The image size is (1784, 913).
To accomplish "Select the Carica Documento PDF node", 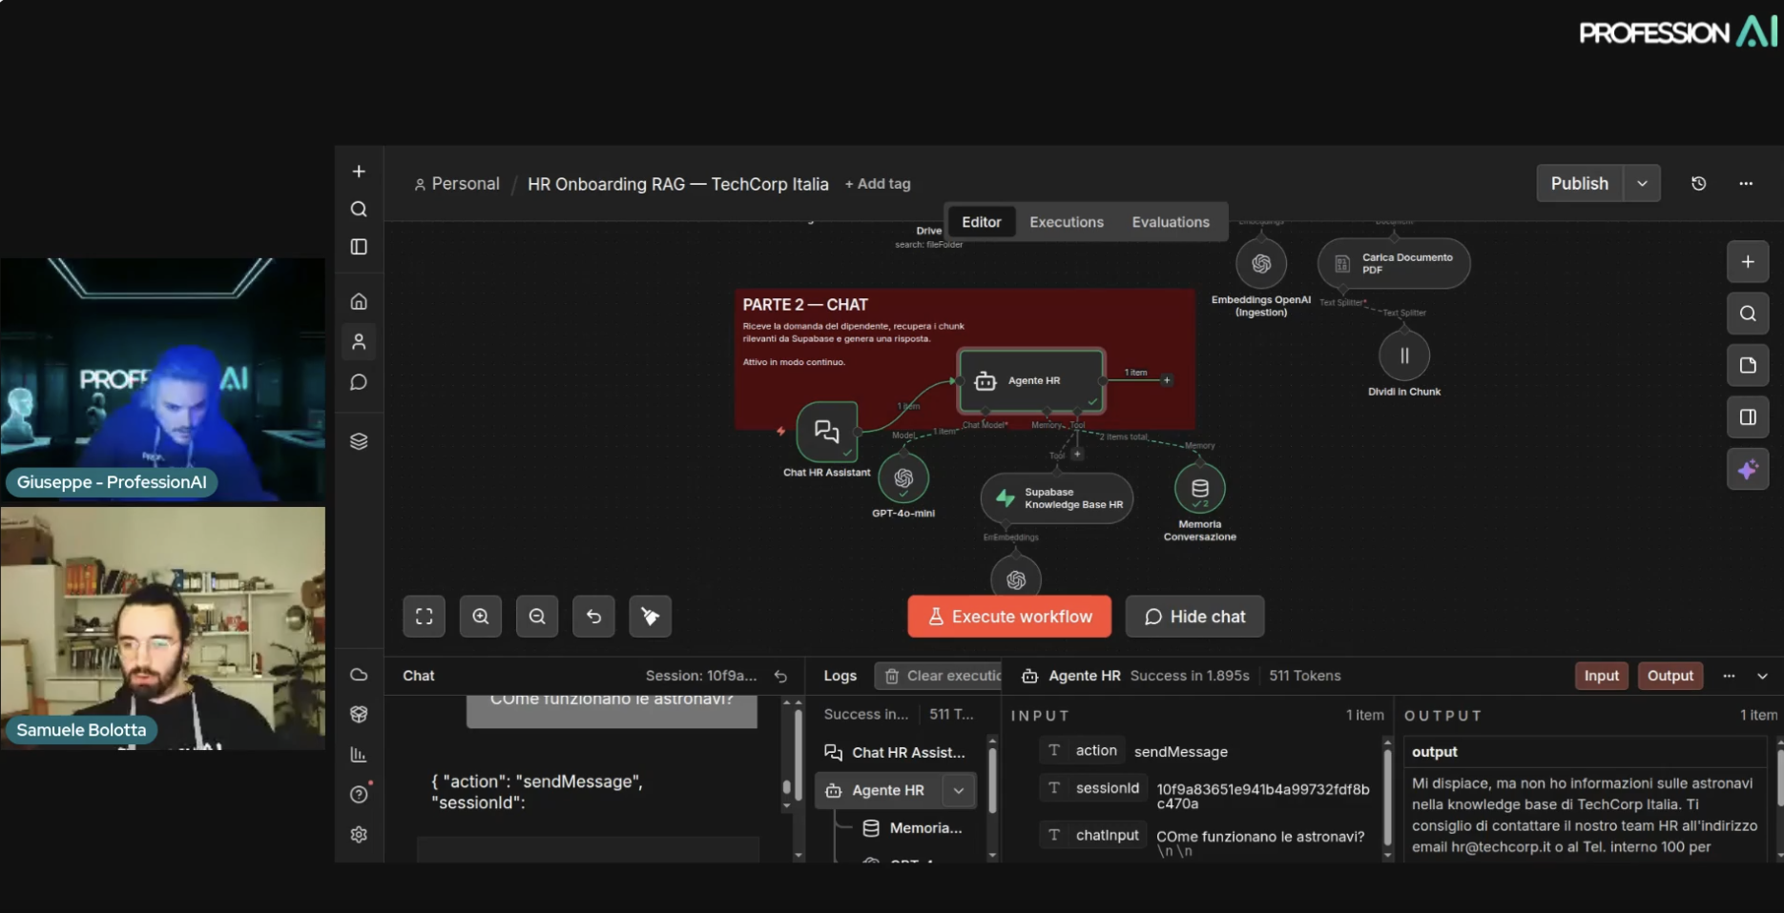I will 1394,264.
